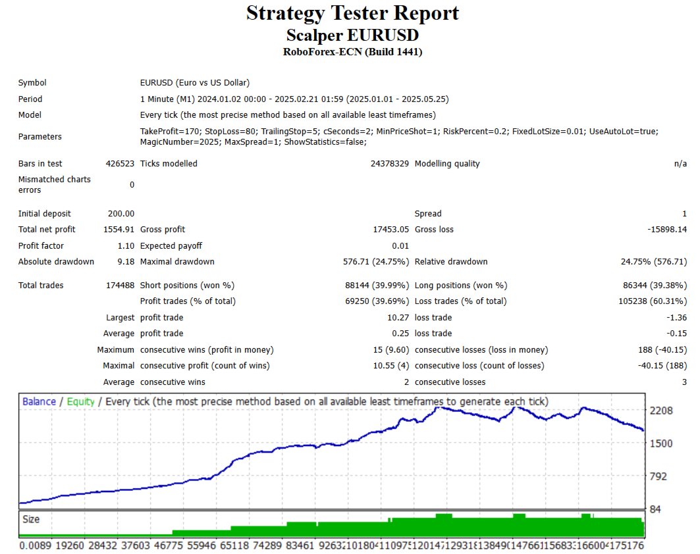Select the Period value starting '1 Minute (M1)'

tap(294, 99)
